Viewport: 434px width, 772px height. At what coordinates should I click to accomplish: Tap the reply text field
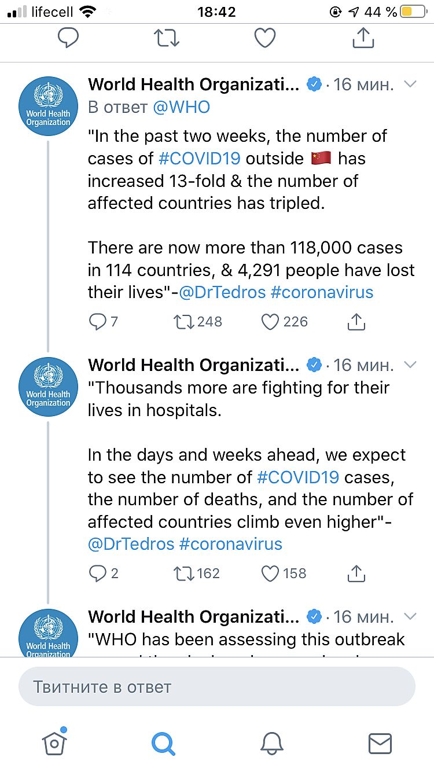click(x=217, y=687)
